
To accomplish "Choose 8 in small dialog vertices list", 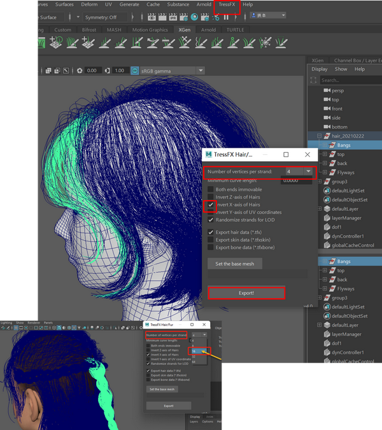I will [199, 346].
